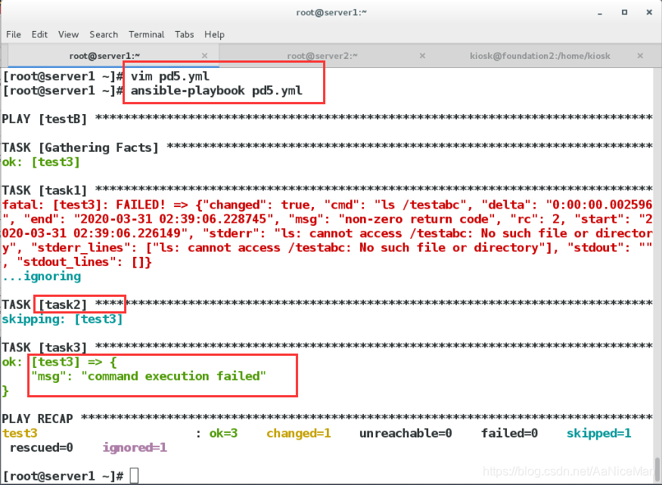Click the 'ok=3' recap value
Screen dimensions: 662x485
click(x=223, y=433)
